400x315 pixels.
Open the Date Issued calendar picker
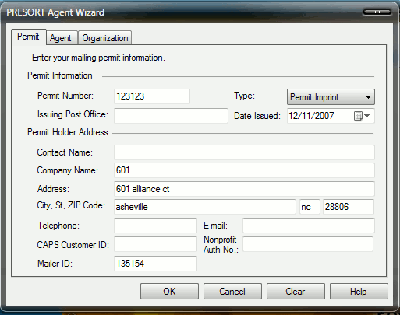coord(362,116)
